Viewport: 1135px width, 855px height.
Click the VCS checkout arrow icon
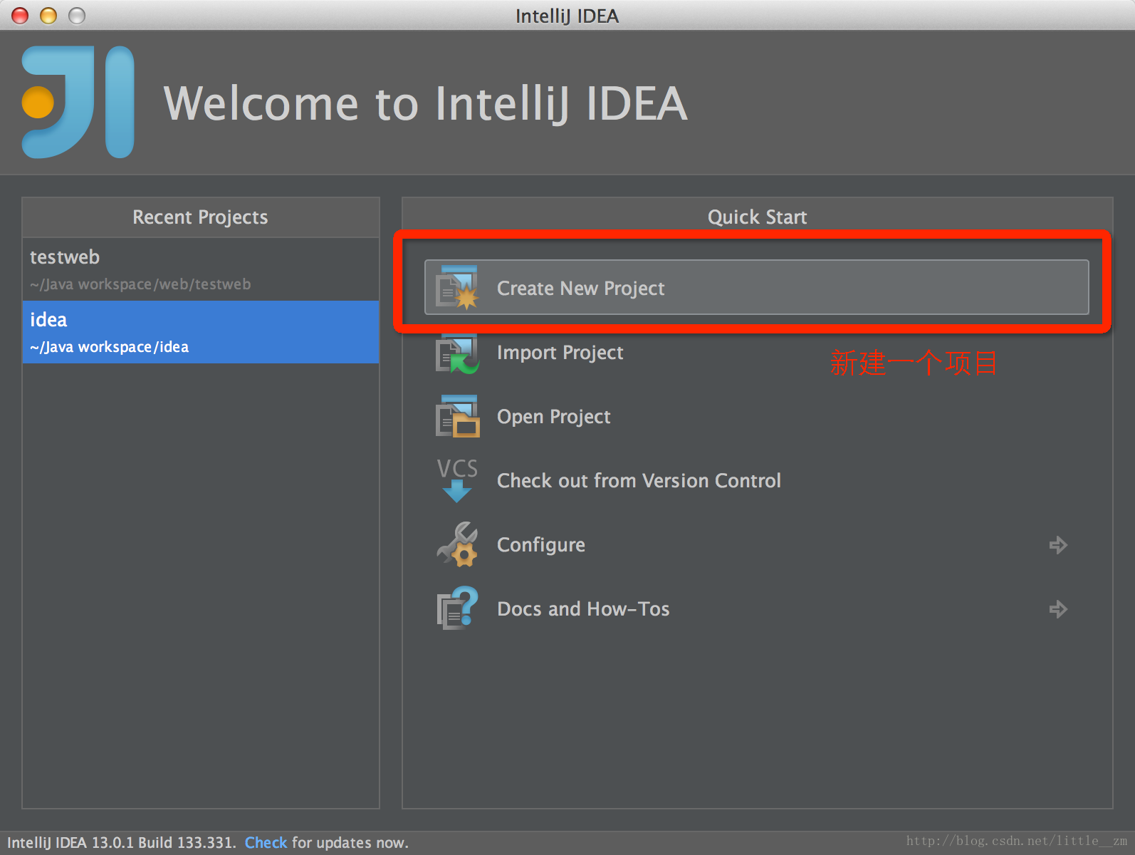tap(457, 480)
